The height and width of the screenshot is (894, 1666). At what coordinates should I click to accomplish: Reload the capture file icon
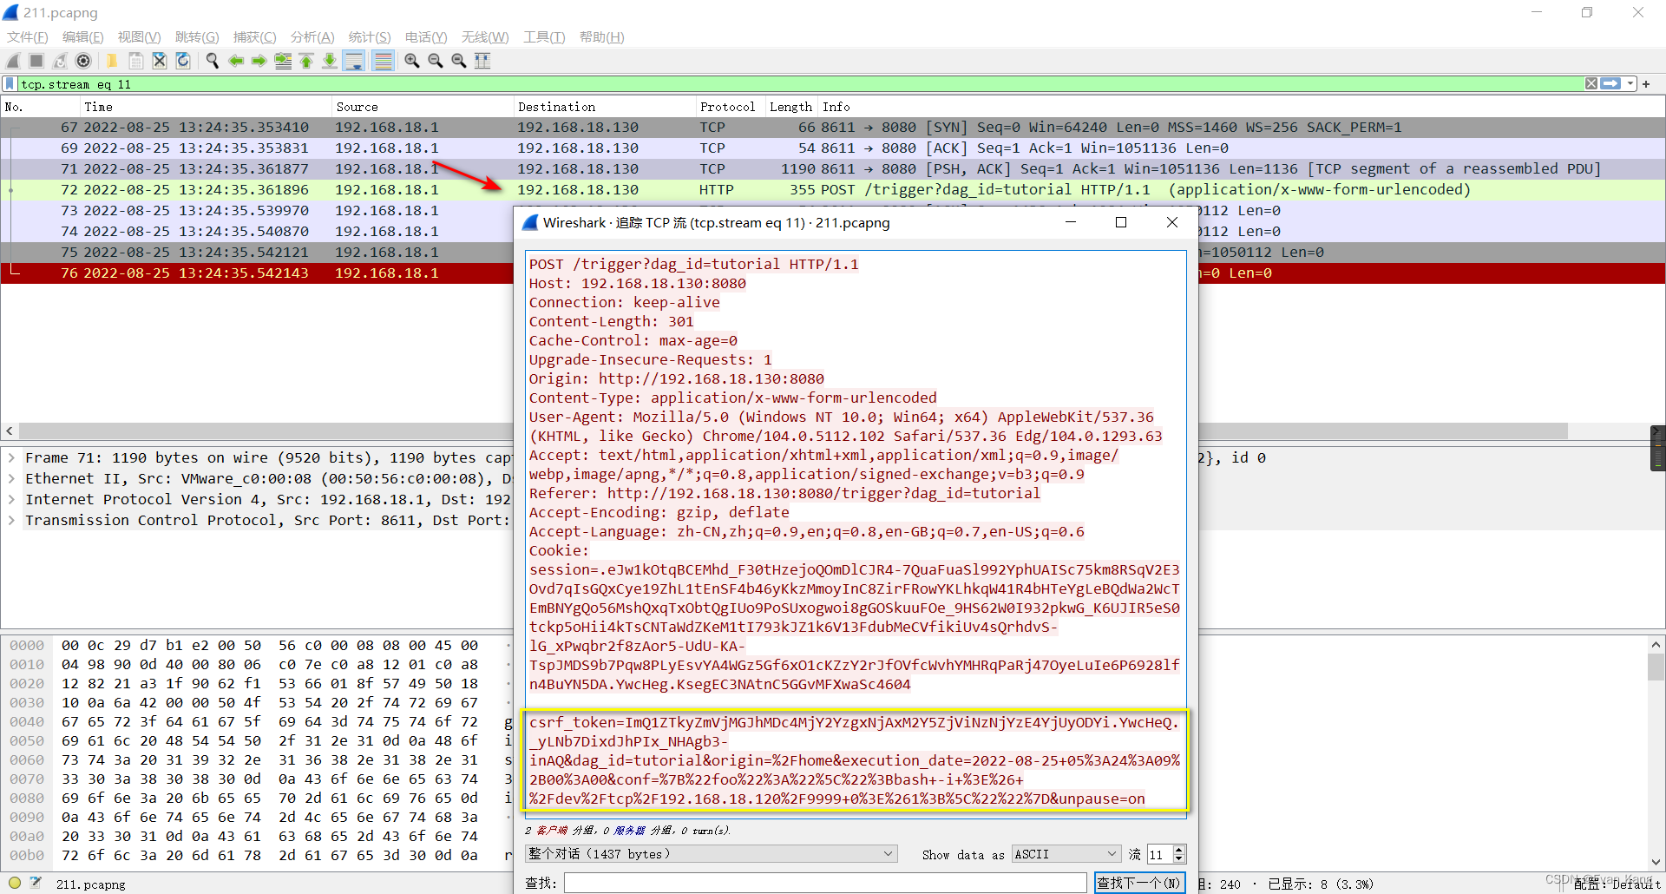tap(183, 61)
